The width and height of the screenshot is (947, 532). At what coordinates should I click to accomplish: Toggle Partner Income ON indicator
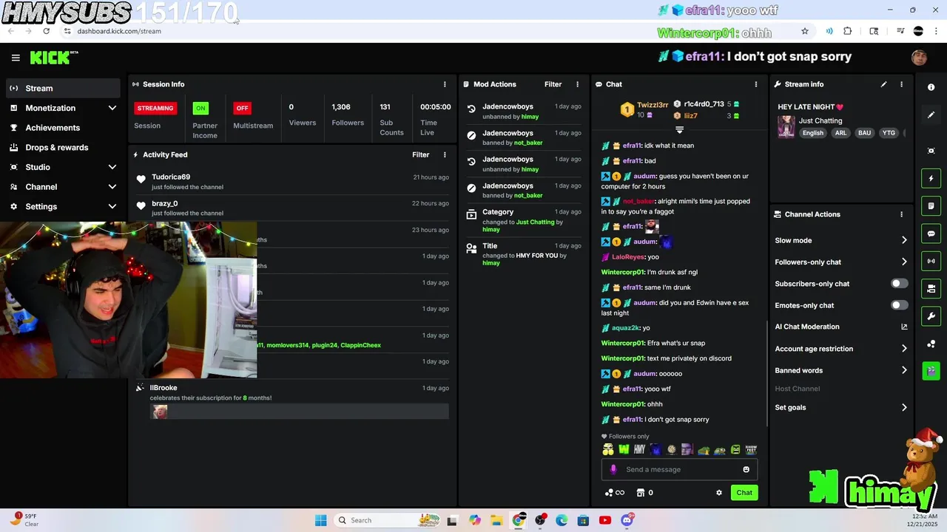coord(200,108)
